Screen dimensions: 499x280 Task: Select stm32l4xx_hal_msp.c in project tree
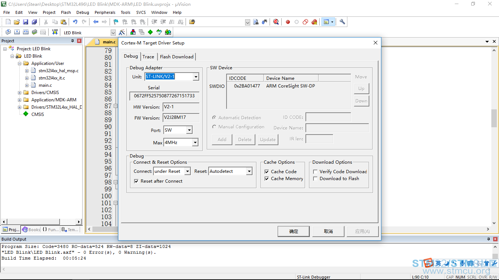click(58, 71)
